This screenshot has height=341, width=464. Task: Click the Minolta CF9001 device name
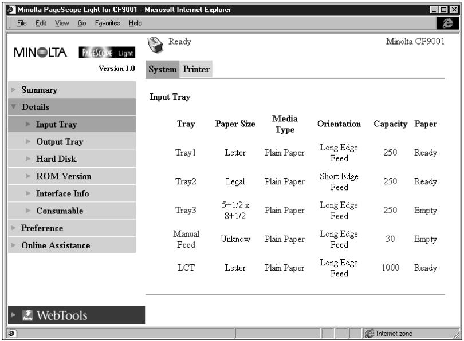[x=415, y=41]
